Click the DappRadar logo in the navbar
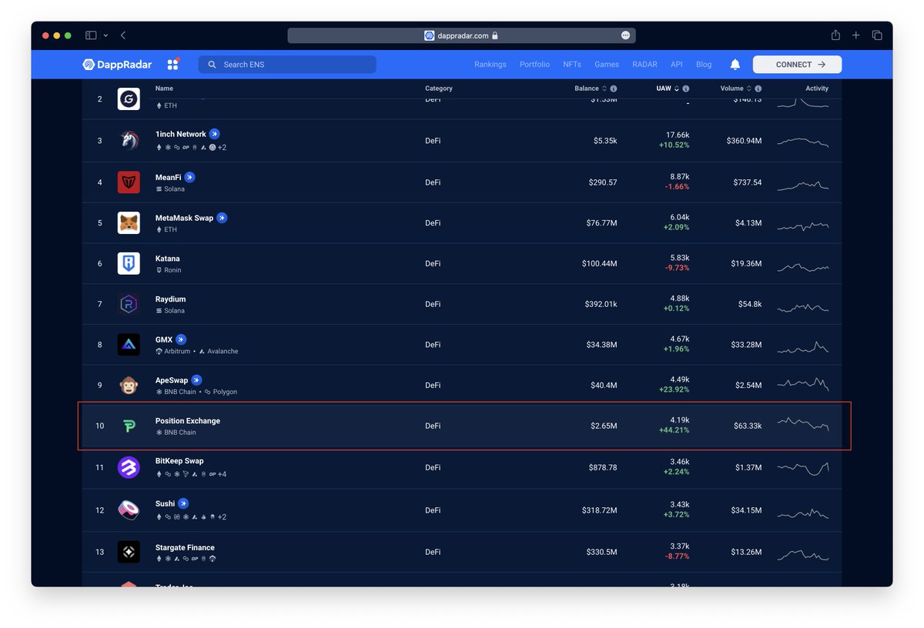 116,64
